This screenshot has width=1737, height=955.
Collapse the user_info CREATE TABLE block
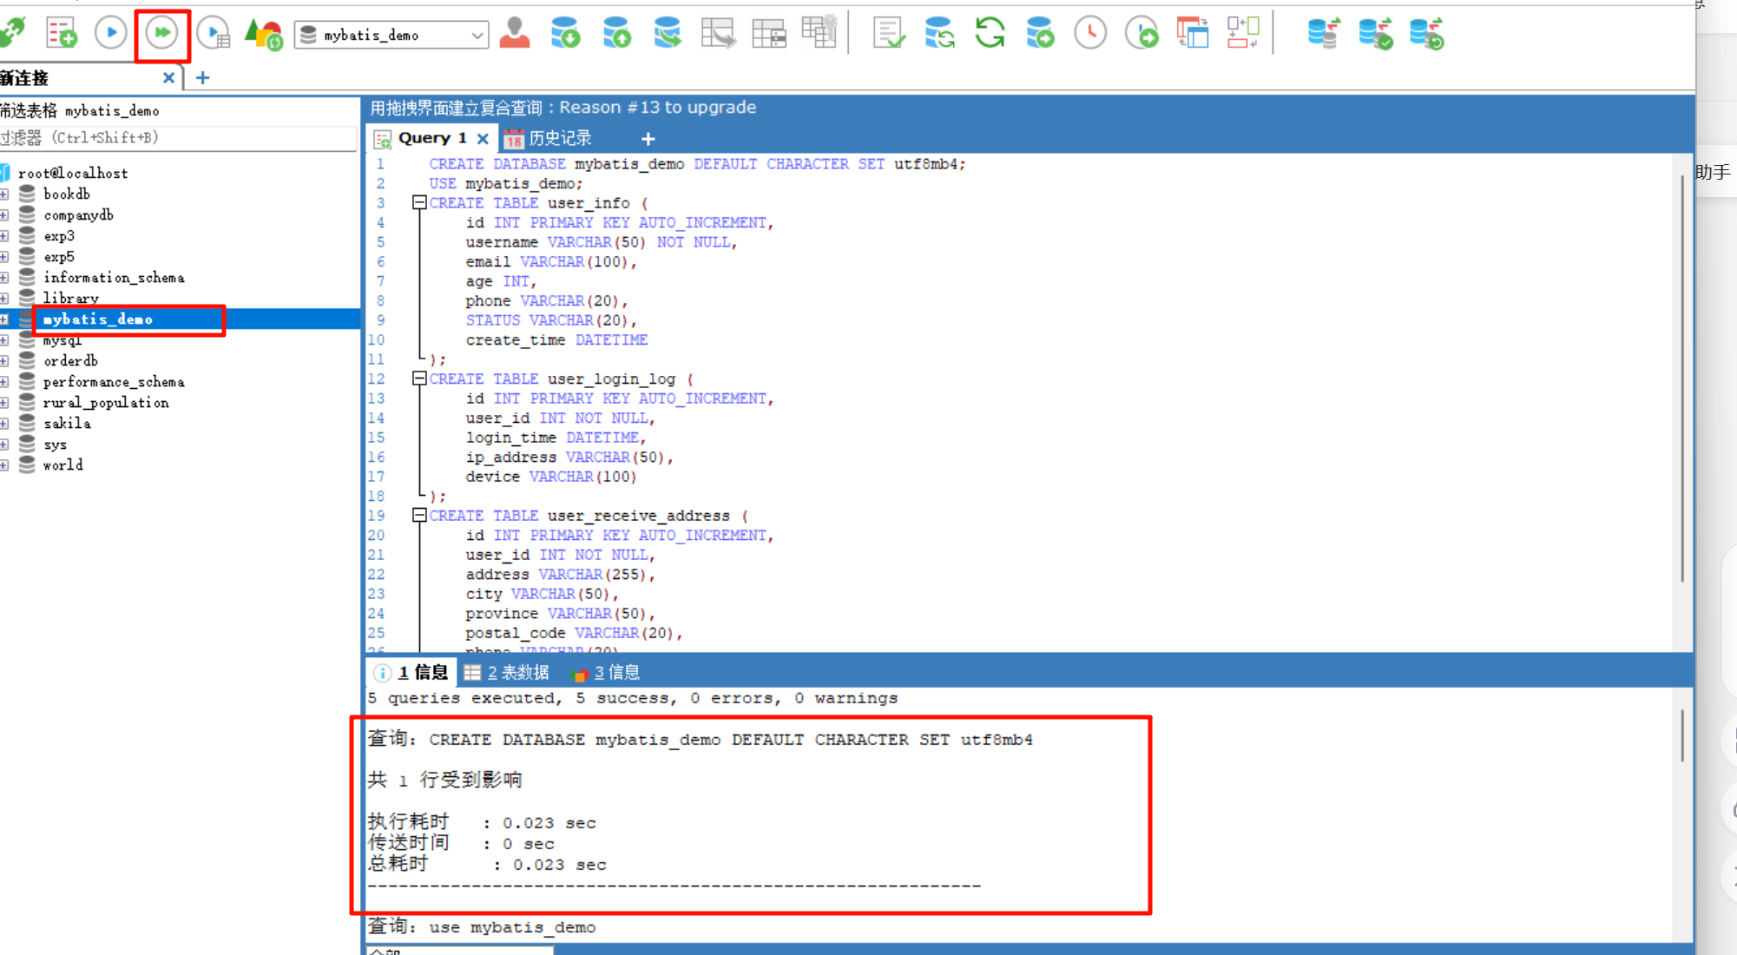pyautogui.click(x=419, y=202)
